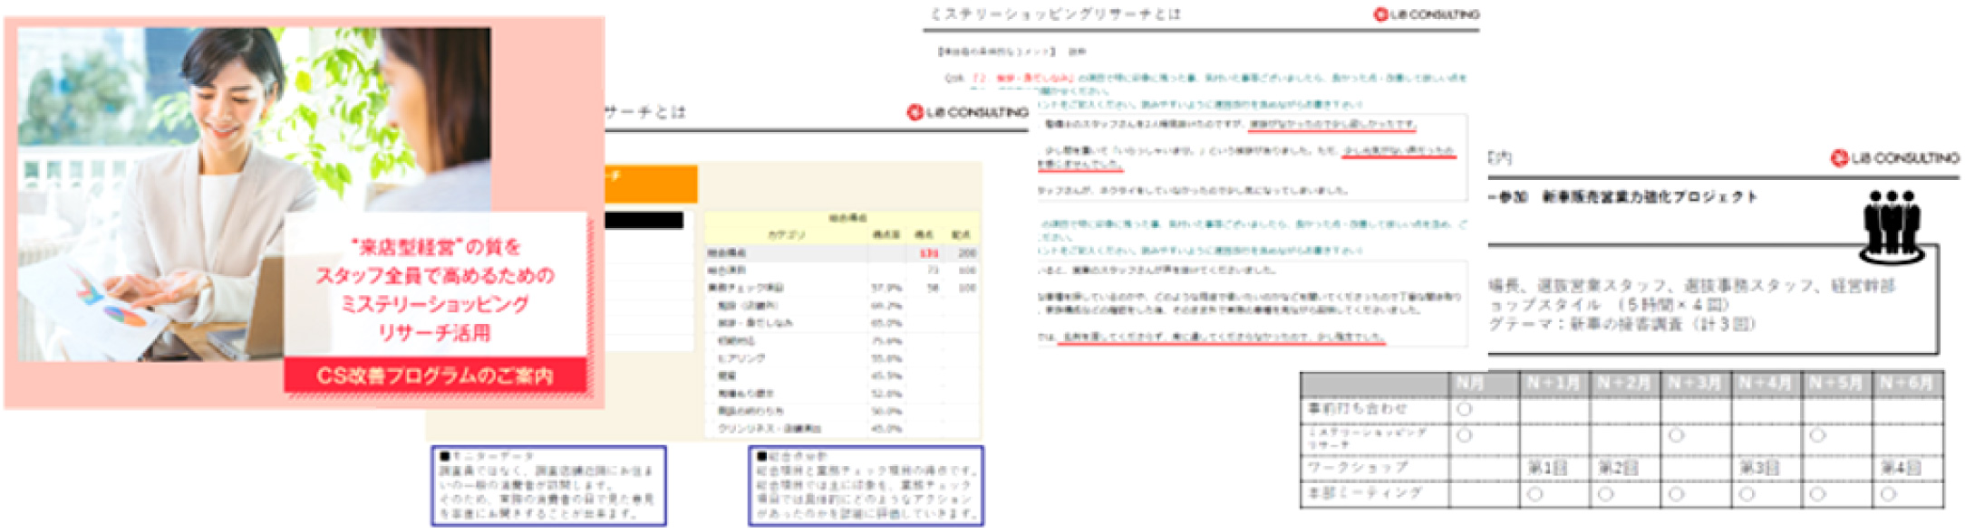Click the 本部ミーティング circle under N+6月
The width and height of the screenshot is (1965, 532).
click(1888, 494)
